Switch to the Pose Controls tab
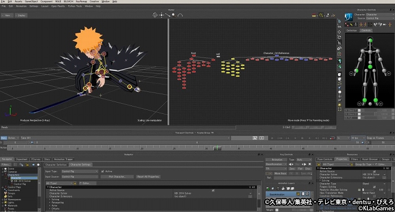The height and width of the screenshot is (212, 395). [x=324, y=159]
